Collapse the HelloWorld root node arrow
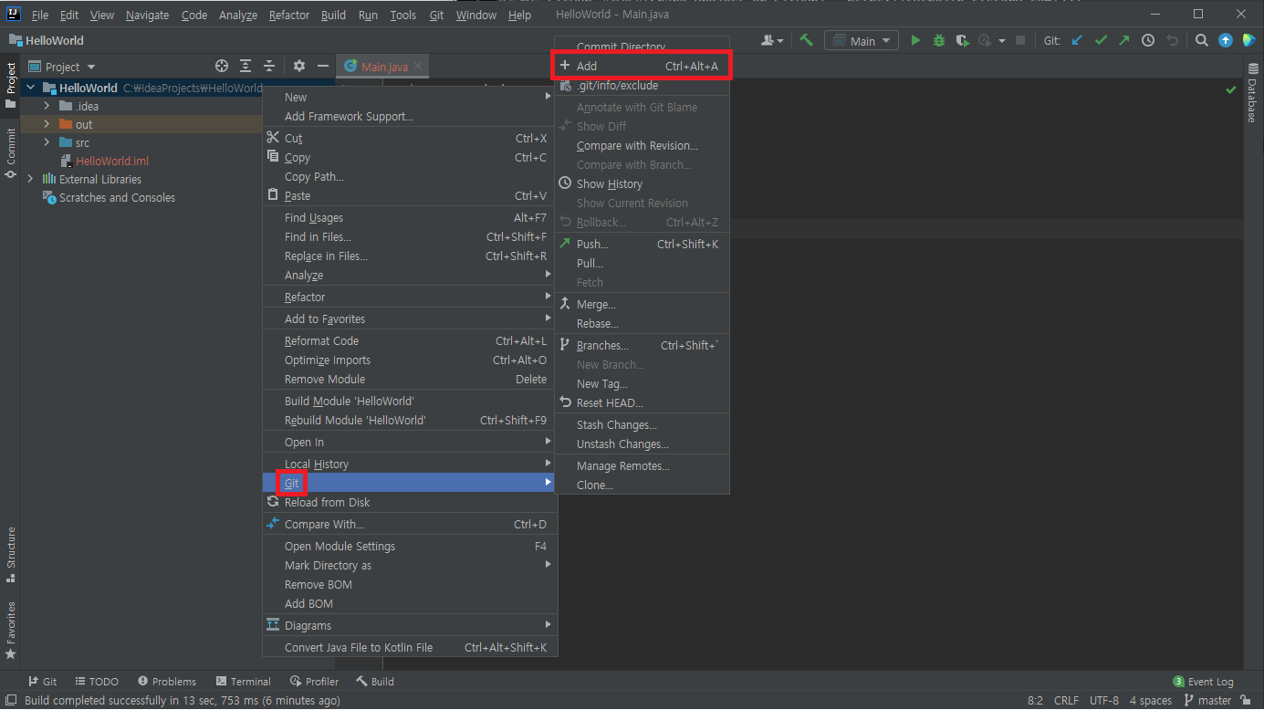1264x710 pixels. coord(30,88)
